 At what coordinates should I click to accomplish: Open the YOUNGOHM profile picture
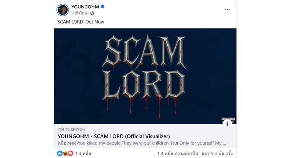pos(63,10)
